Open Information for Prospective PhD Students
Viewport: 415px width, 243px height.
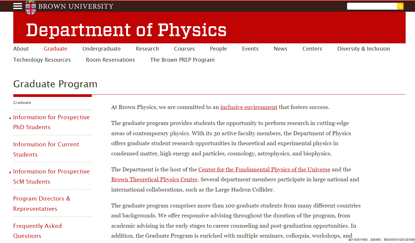pyautogui.click(x=51, y=122)
